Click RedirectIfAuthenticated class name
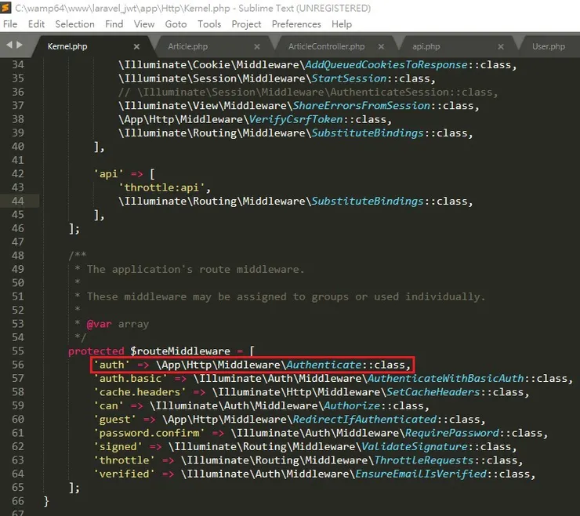This screenshot has height=516, width=580. tap(364, 420)
